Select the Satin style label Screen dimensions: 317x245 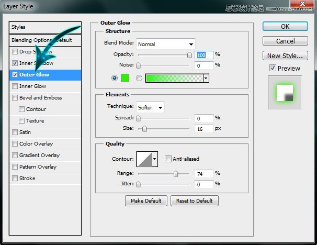[x=25, y=132]
